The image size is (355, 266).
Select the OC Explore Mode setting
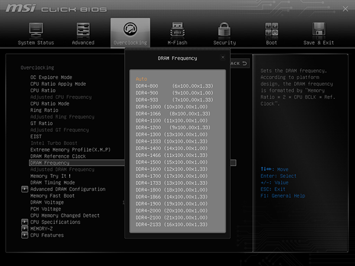[51, 77]
